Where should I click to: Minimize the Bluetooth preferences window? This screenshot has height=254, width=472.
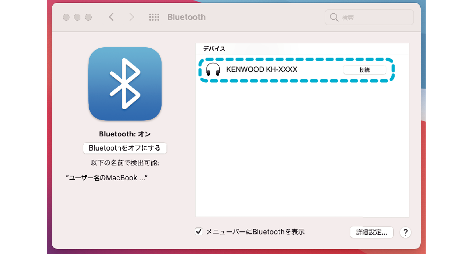click(77, 17)
